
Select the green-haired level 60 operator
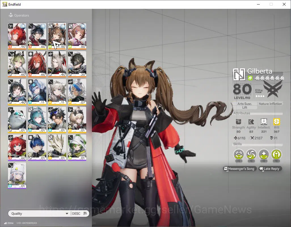17,64
